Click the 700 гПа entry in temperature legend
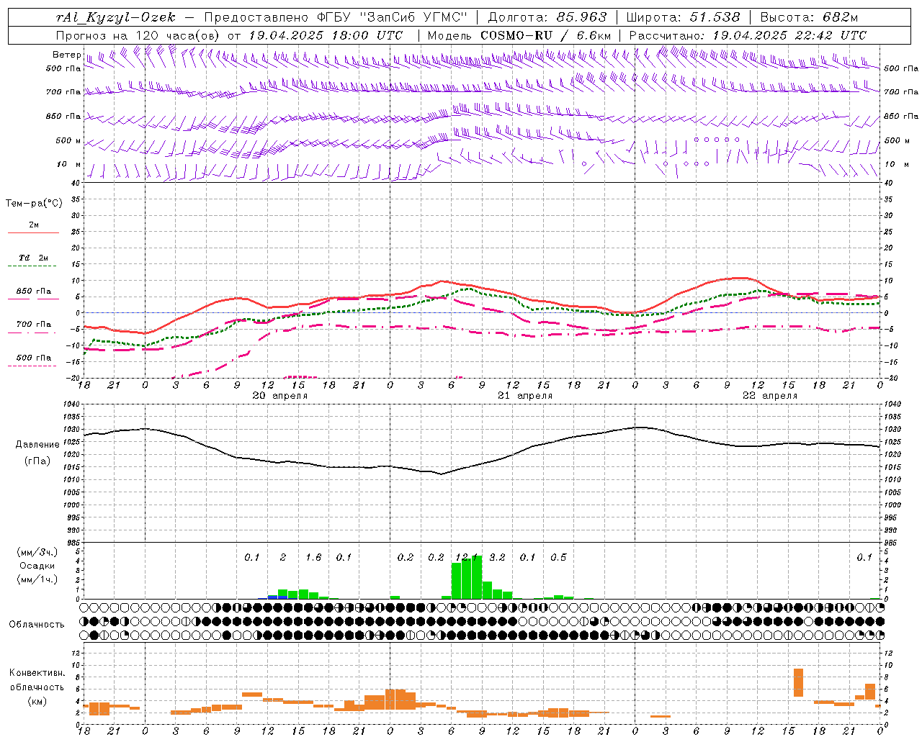Screen dimensions: 922x737 [34, 325]
